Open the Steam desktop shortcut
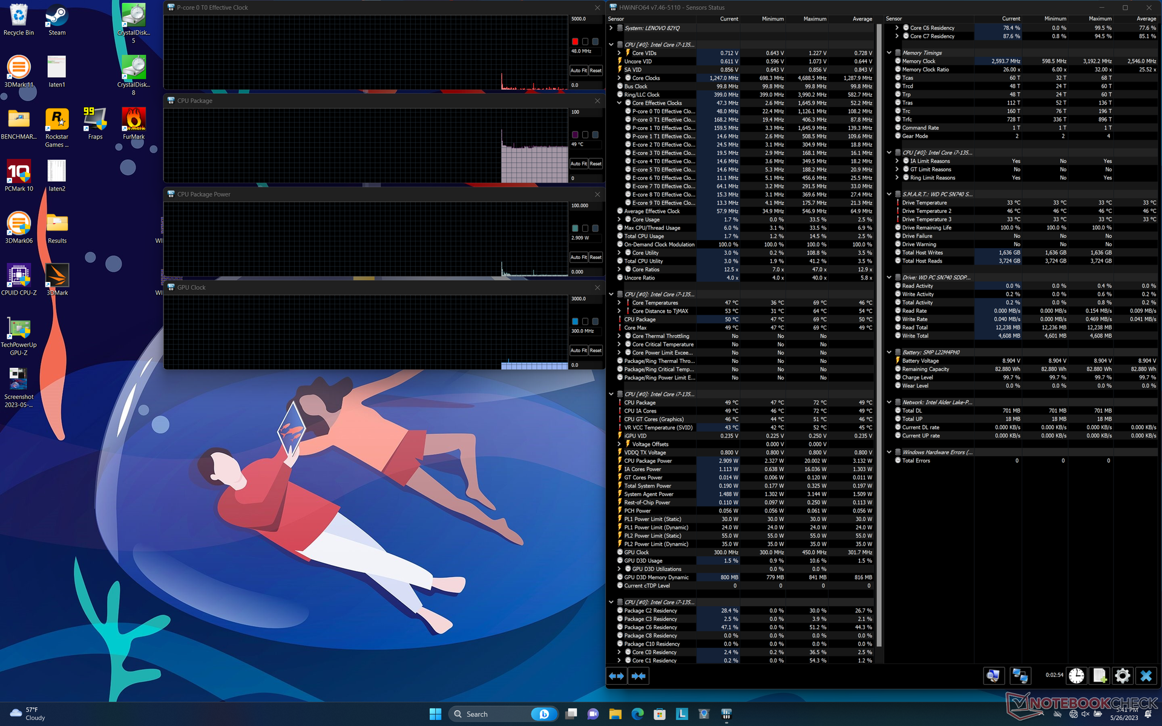The image size is (1162, 726). click(57, 20)
